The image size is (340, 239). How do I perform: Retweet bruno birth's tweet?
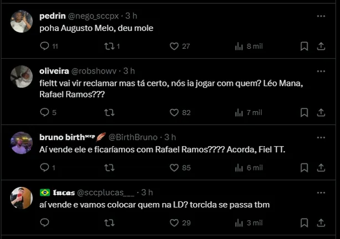[x=110, y=167]
